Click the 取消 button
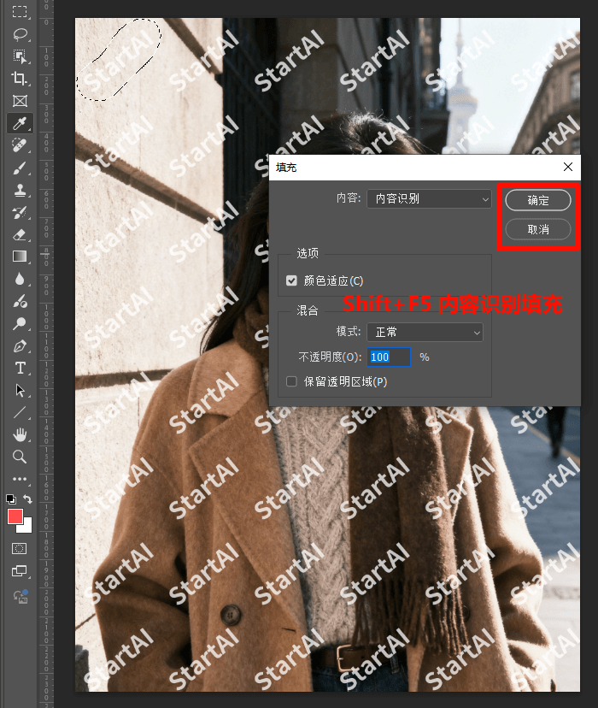598x708 pixels. click(x=538, y=229)
